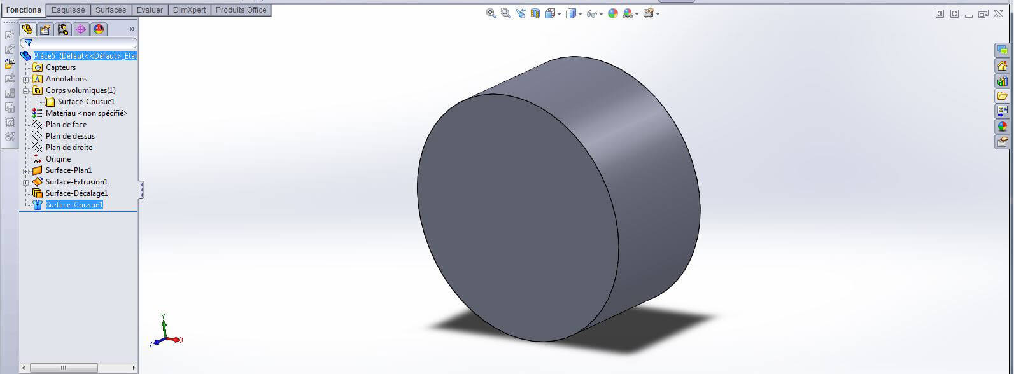Show more manager tabs chevron
The height and width of the screenshot is (374, 1014).
coord(132,29)
